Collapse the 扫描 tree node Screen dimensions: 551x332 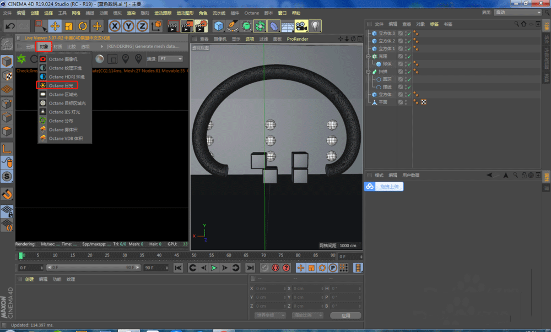369,72
